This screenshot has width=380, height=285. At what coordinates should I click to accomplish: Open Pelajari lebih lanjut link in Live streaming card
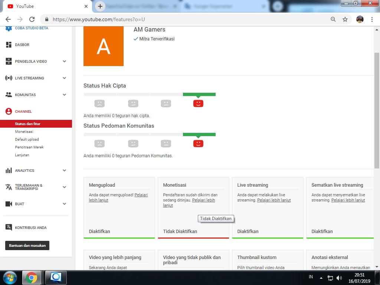pyautogui.click(x=274, y=200)
